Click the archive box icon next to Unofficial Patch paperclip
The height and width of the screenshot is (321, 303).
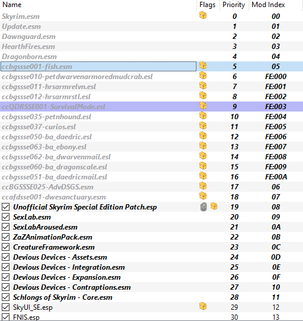pyautogui.click(x=214, y=206)
